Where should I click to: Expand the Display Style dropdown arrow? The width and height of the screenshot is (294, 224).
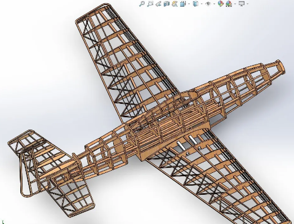coord(202,4)
